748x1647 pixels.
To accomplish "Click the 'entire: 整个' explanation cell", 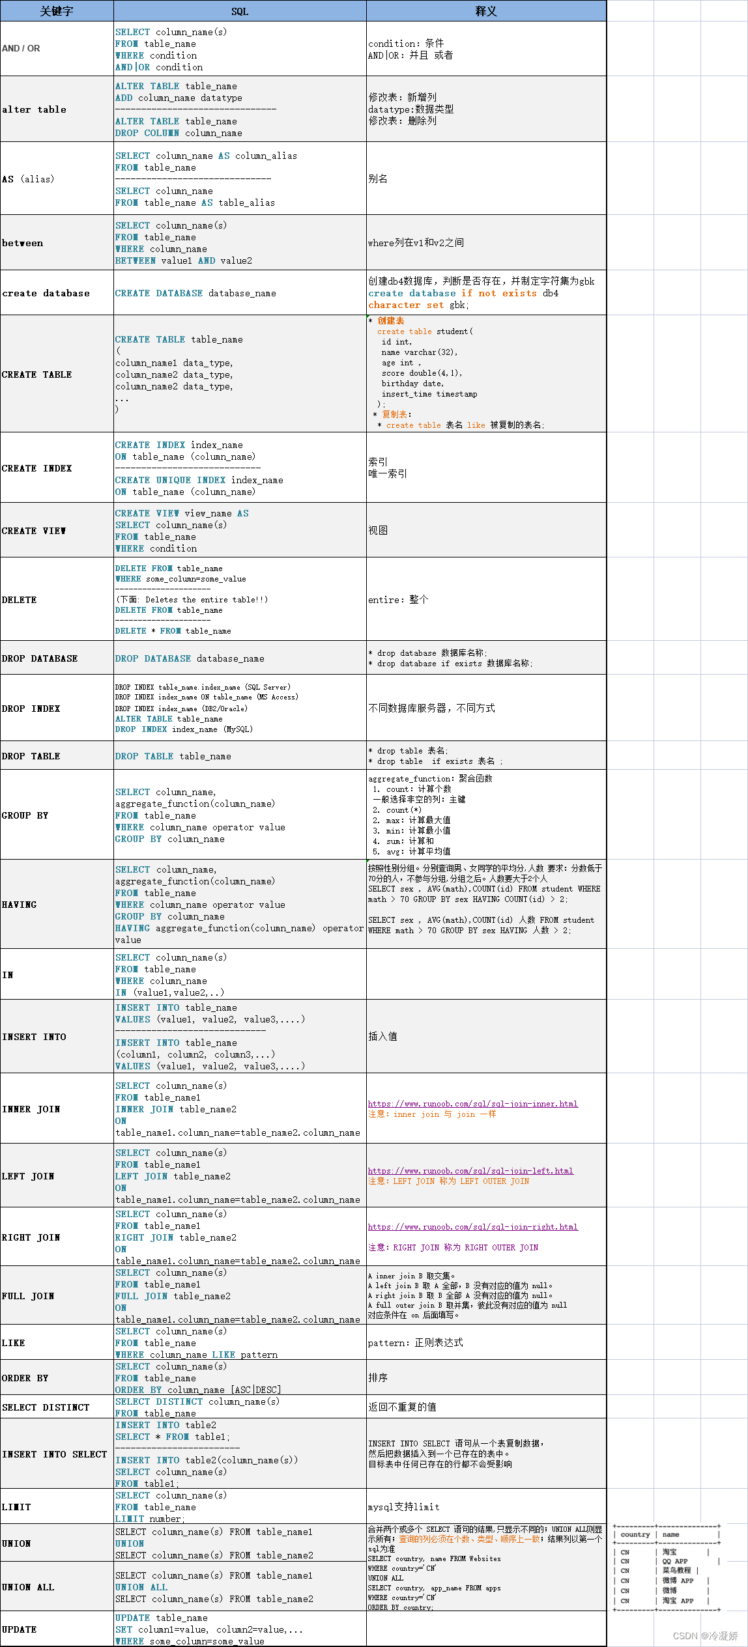I will point(486,599).
